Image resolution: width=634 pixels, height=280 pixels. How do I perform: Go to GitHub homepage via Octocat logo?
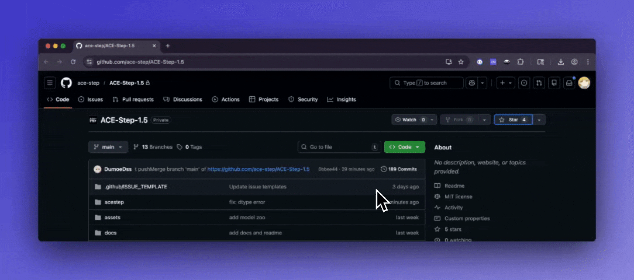pos(66,83)
